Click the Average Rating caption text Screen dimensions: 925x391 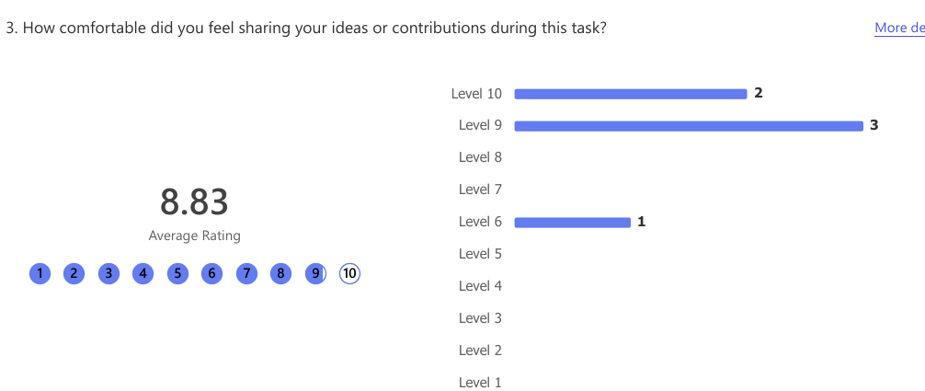[x=195, y=236]
